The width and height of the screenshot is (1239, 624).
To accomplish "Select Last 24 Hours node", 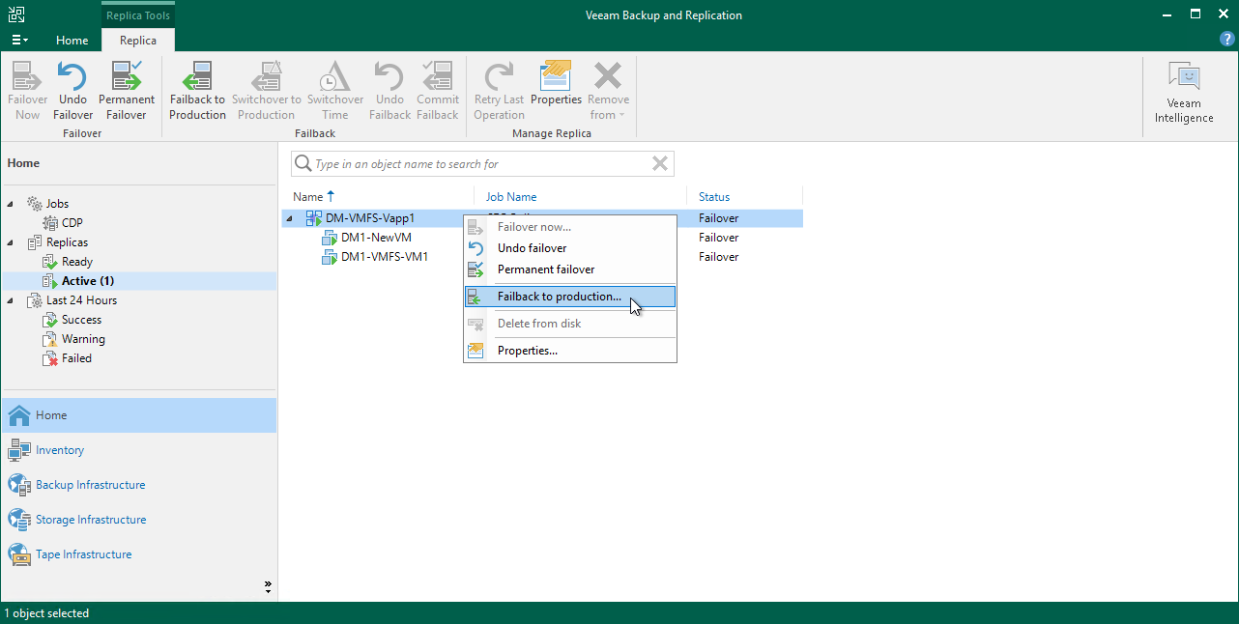I will pos(81,300).
